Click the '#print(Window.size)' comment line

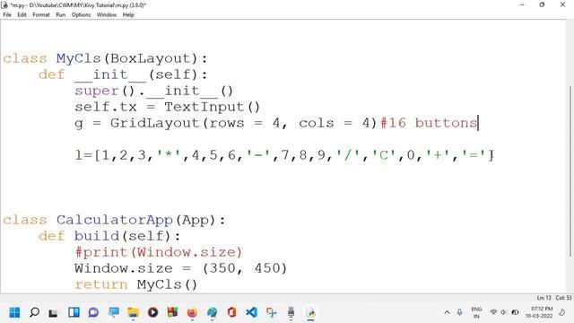pos(159,252)
